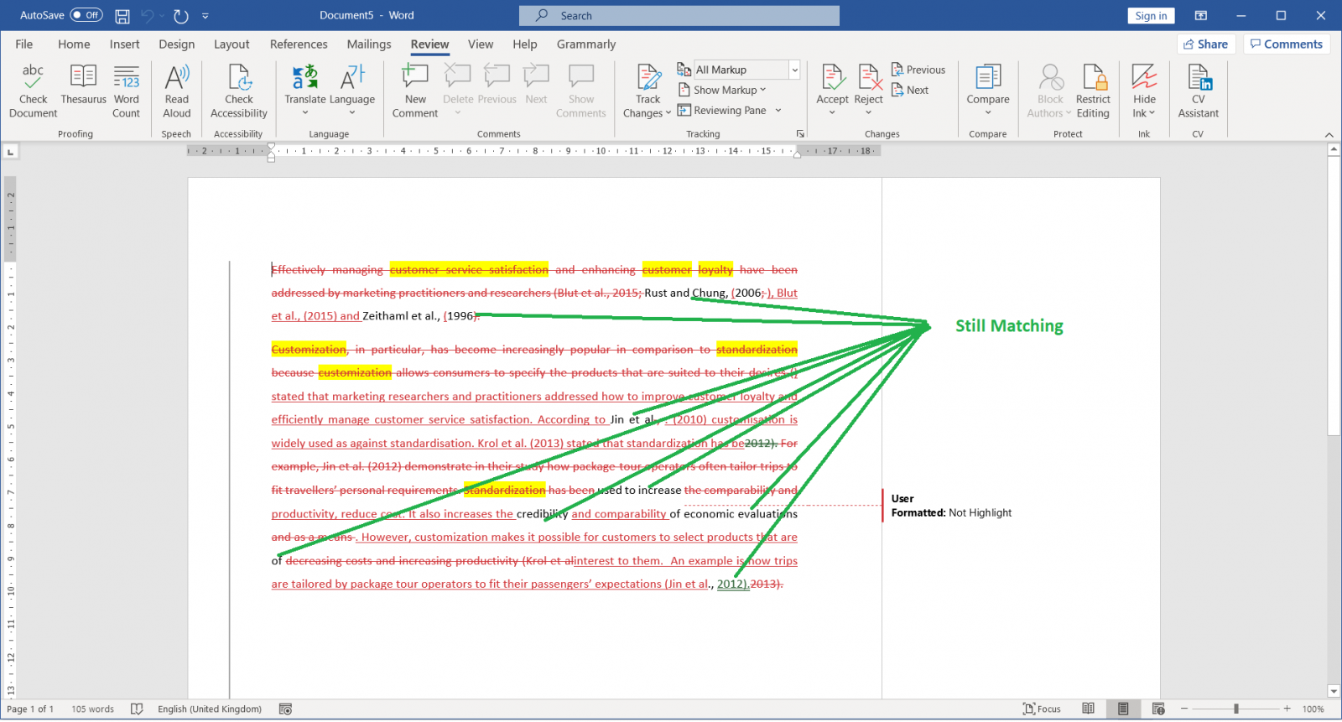This screenshot has width=1342, height=722.
Task: Click the Word Count icon
Action: tap(127, 77)
